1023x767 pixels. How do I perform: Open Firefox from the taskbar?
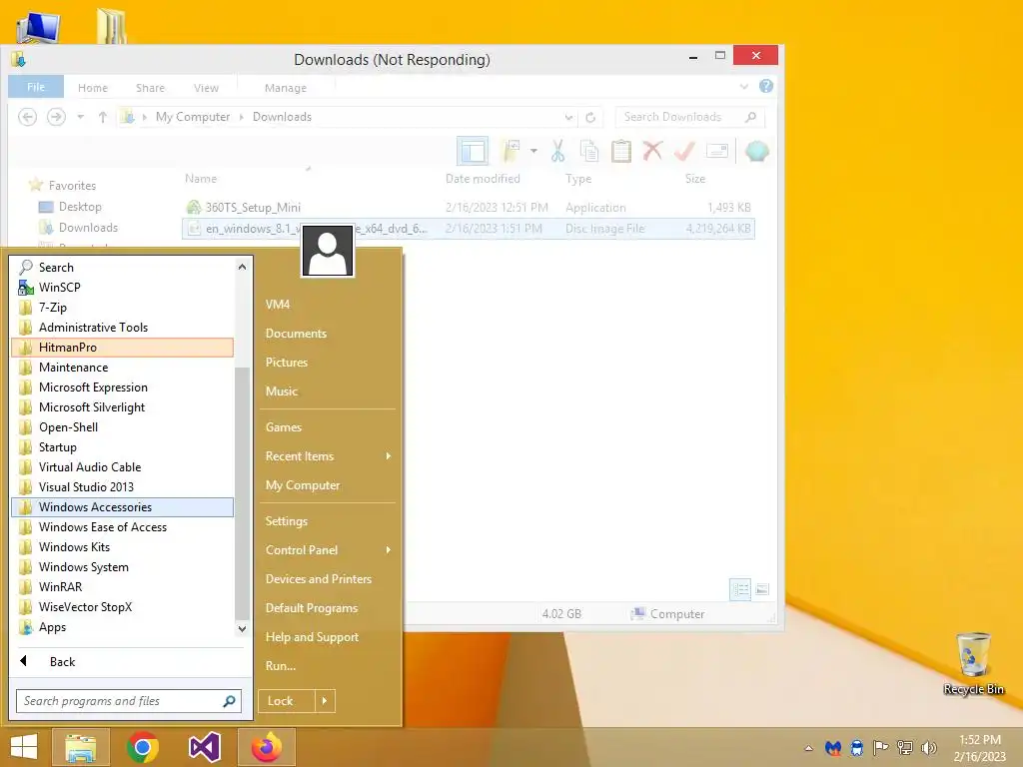[266, 747]
